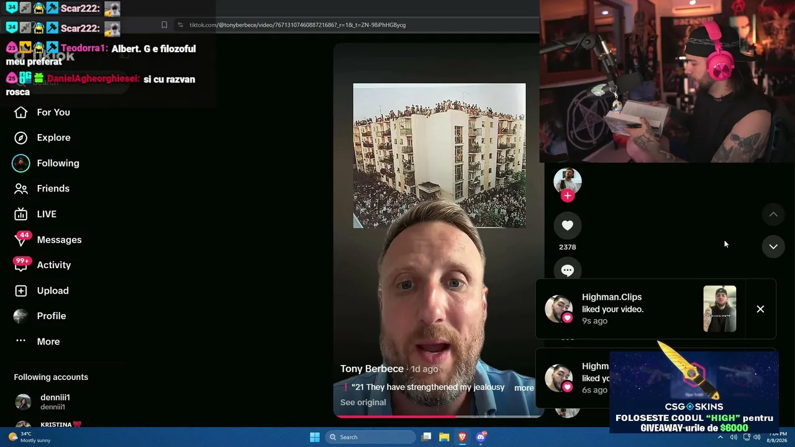Seek on the red video progress bar
Viewport: 795px width, 447px height.
tap(438, 417)
